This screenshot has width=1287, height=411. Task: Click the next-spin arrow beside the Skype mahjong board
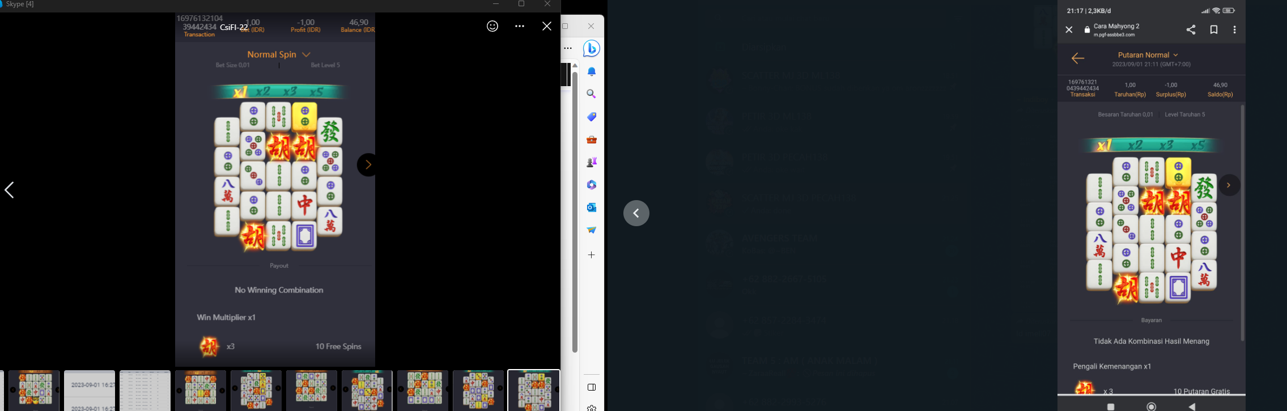367,165
